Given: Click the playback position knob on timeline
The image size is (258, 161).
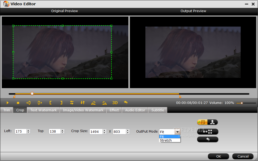Looking at the screenshot, I should pyautogui.click(x=32, y=94).
